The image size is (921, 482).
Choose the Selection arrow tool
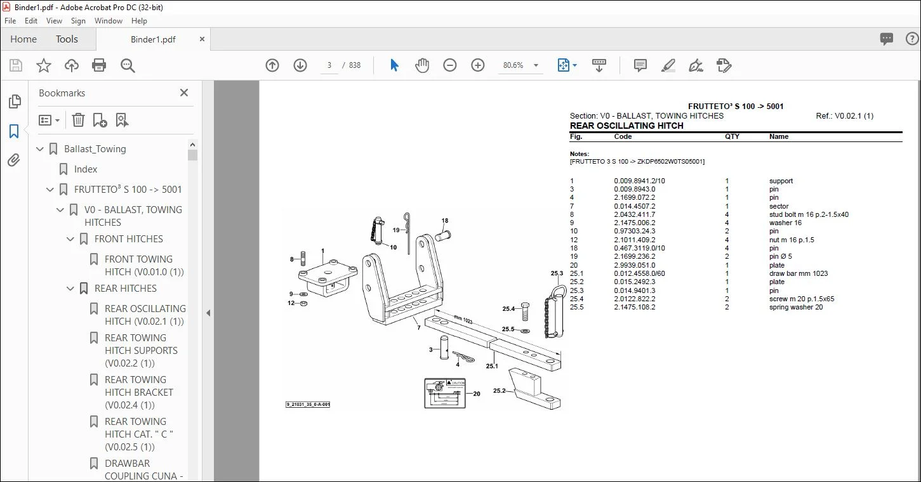tap(394, 65)
